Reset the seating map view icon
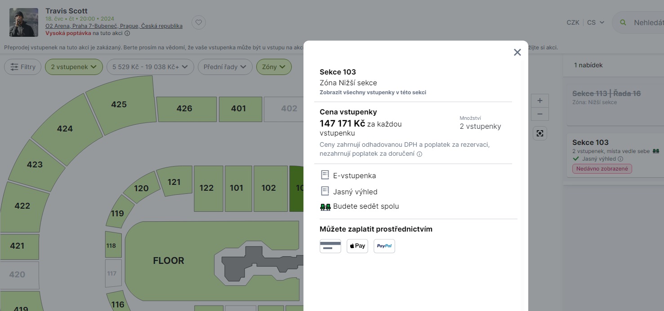The width and height of the screenshot is (664, 311). pos(539,133)
